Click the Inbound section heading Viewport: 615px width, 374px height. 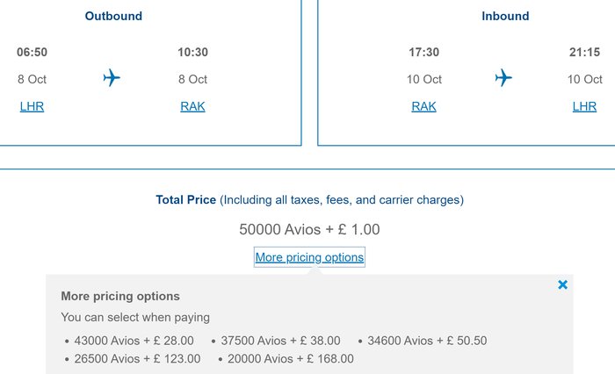coord(505,16)
